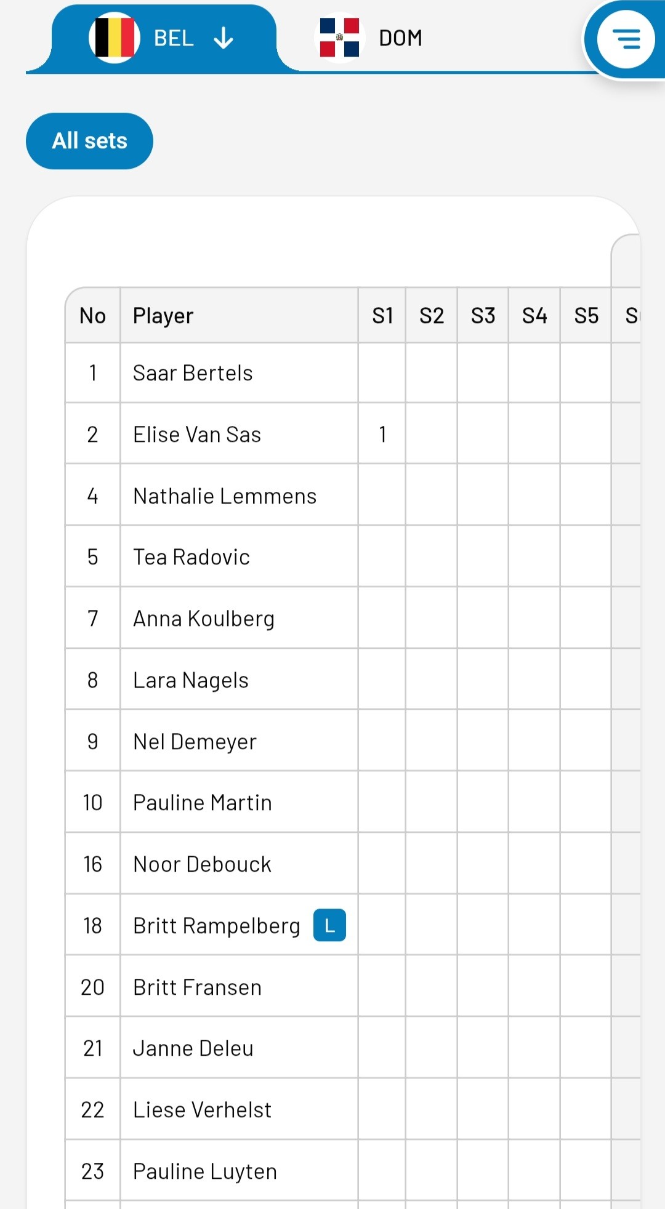665x1209 pixels.
Task: Open player Pauline Luyten
Action: (x=205, y=1171)
